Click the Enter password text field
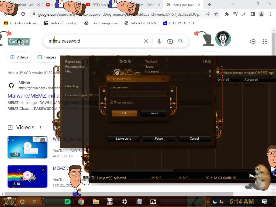Screen dimensions: 276x207 pyautogui.click(x=138, y=94)
